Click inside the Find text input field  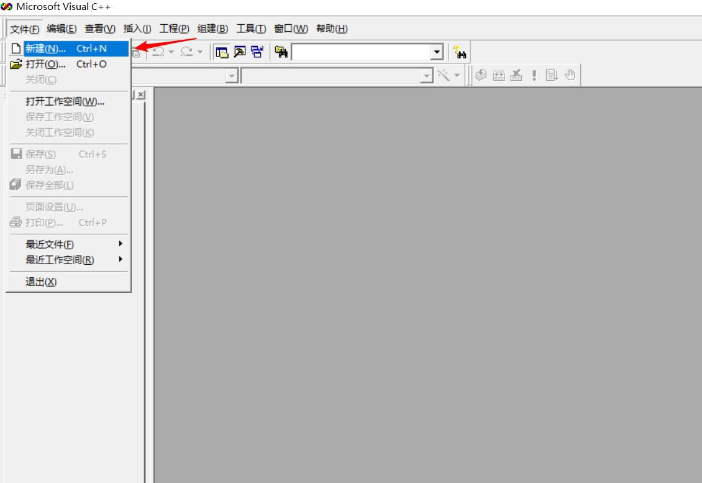tap(360, 52)
